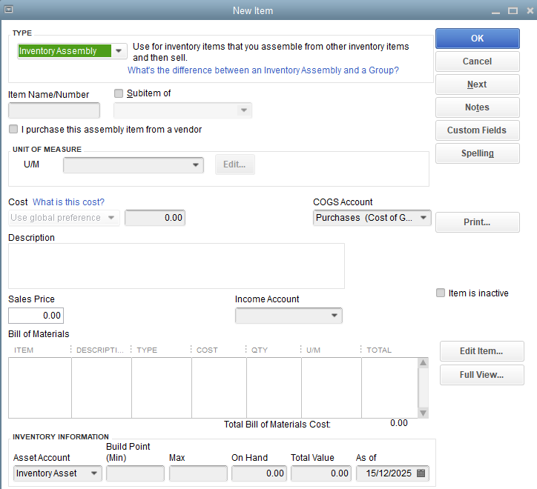Expand the Income Account dropdown

point(334,316)
